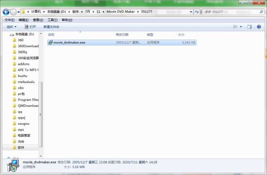267x175 pixels.
Task: Open the 360Download folder
Action: point(26,46)
